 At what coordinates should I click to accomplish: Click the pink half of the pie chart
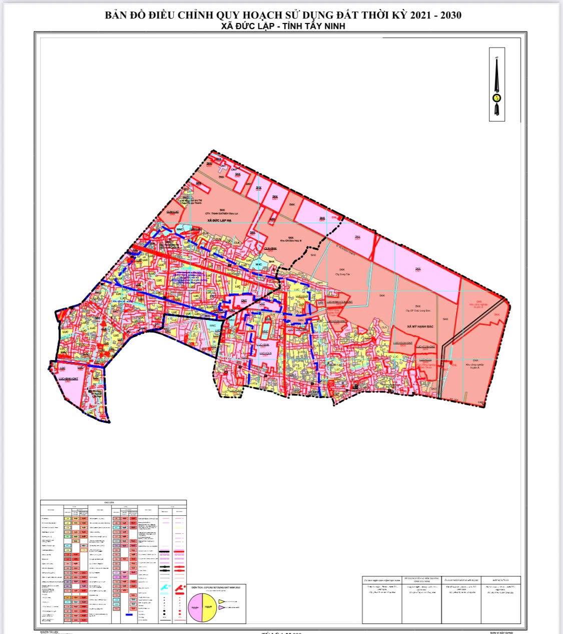pos(195,606)
